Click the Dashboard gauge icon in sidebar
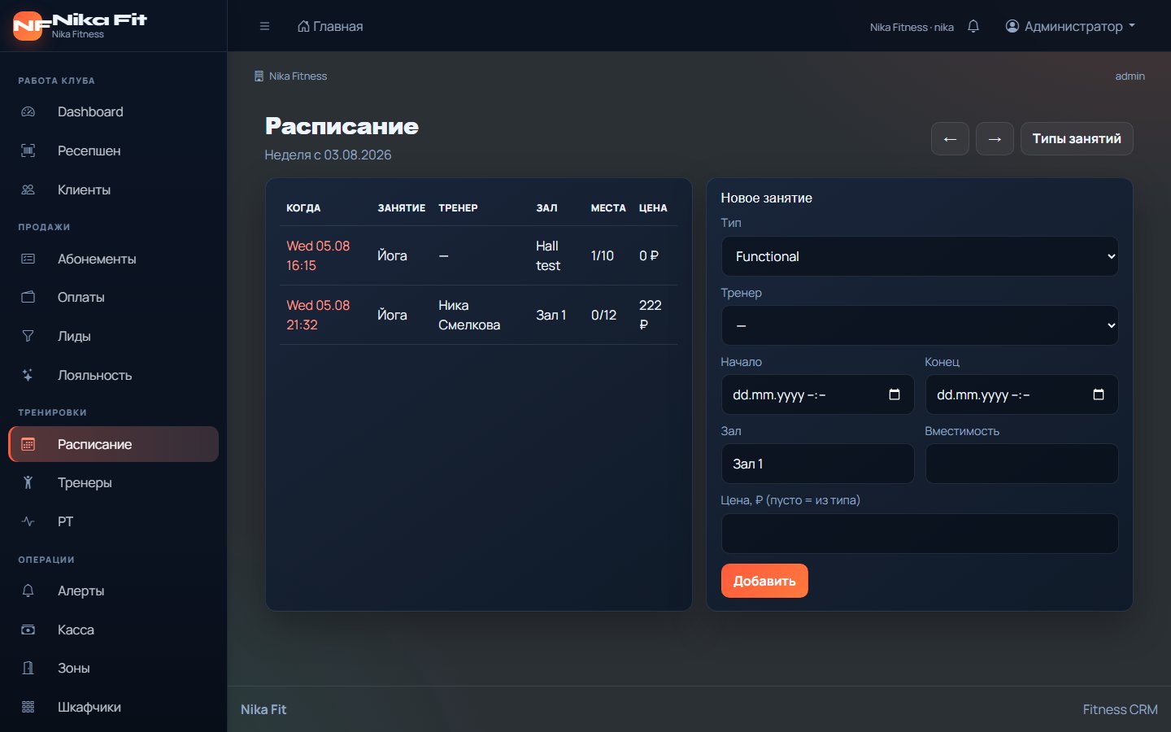Screen dimensions: 1171x732 click(x=28, y=111)
